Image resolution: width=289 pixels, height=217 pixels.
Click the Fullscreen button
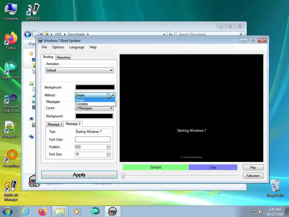[253, 176]
